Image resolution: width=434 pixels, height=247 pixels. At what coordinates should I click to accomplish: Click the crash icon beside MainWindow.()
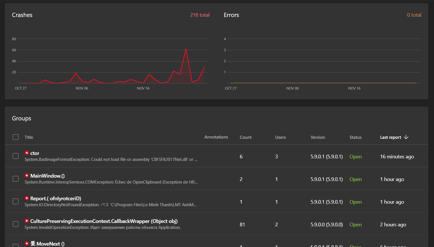click(27, 176)
